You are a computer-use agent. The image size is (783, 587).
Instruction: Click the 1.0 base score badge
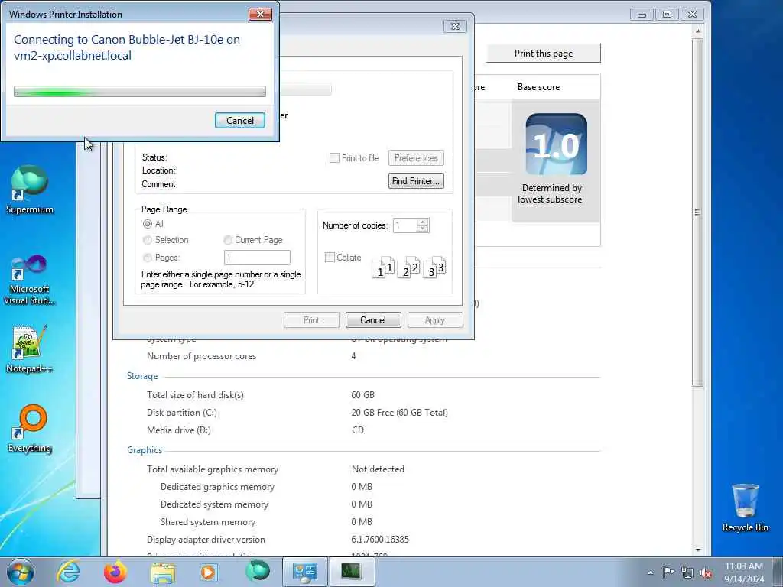click(x=557, y=144)
